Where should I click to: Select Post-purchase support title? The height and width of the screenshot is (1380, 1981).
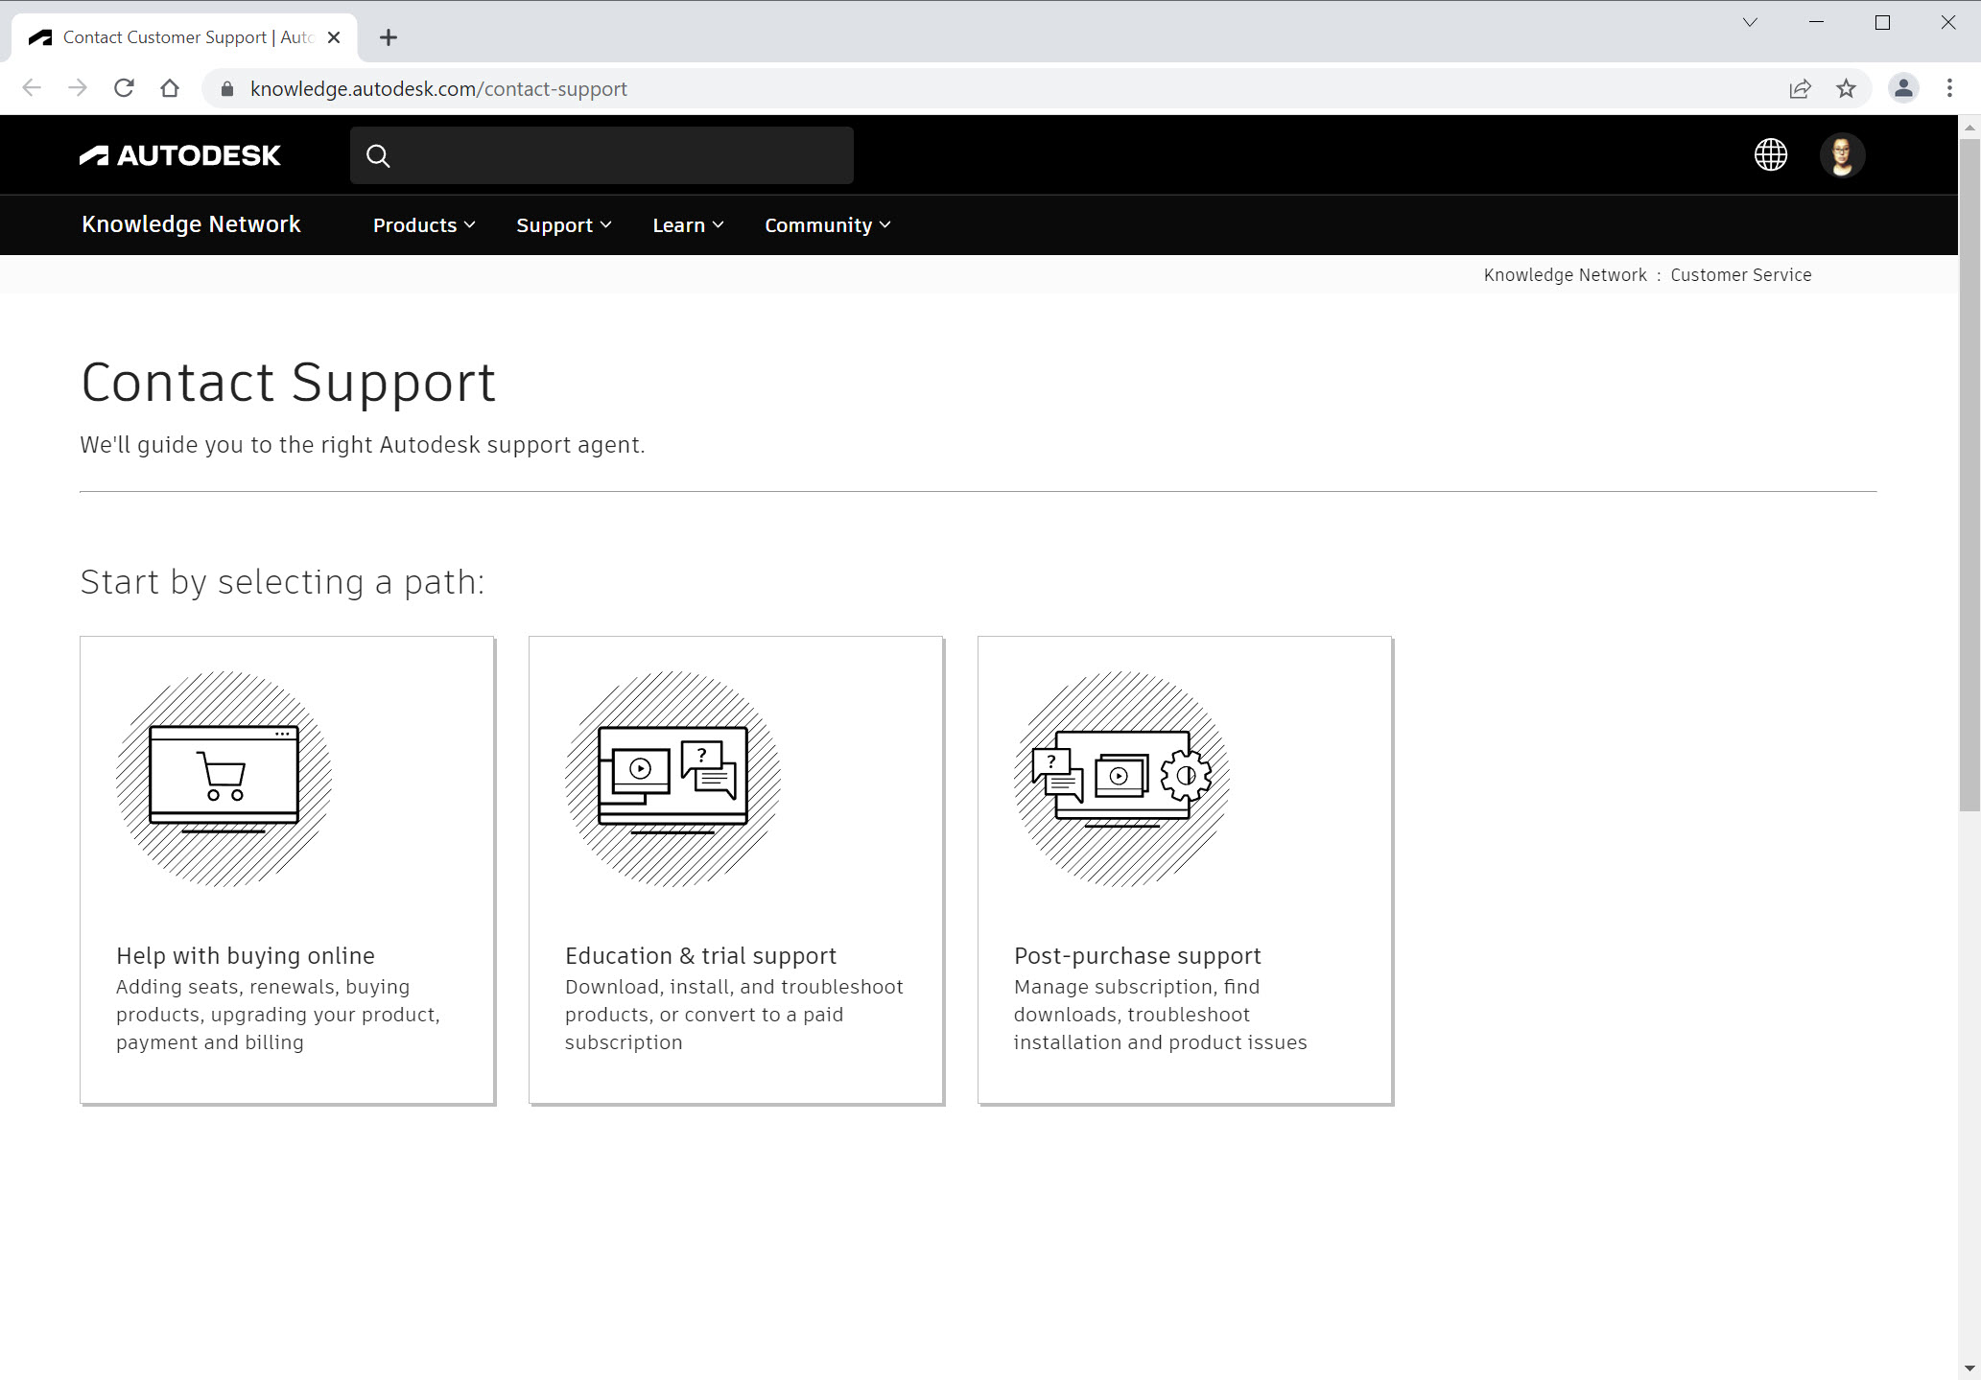pos(1137,956)
